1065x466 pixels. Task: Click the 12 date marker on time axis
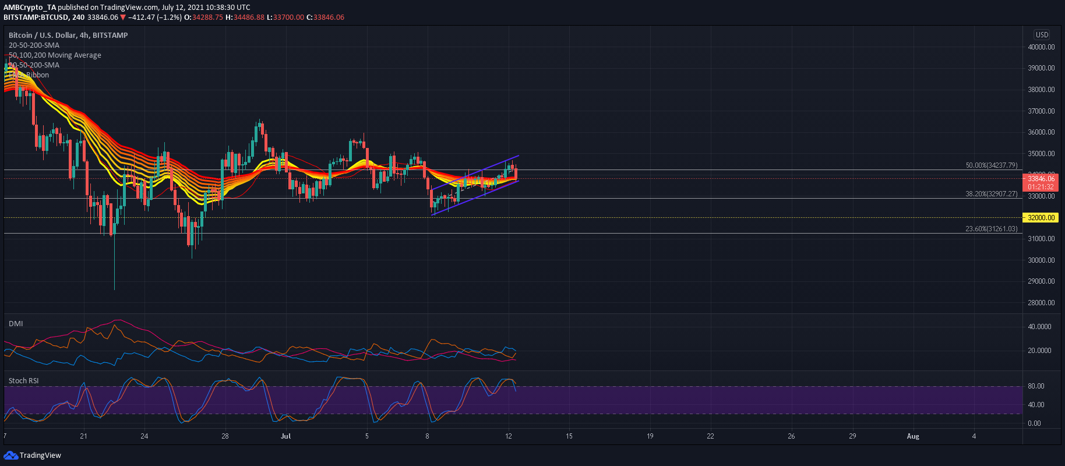(509, 436)
